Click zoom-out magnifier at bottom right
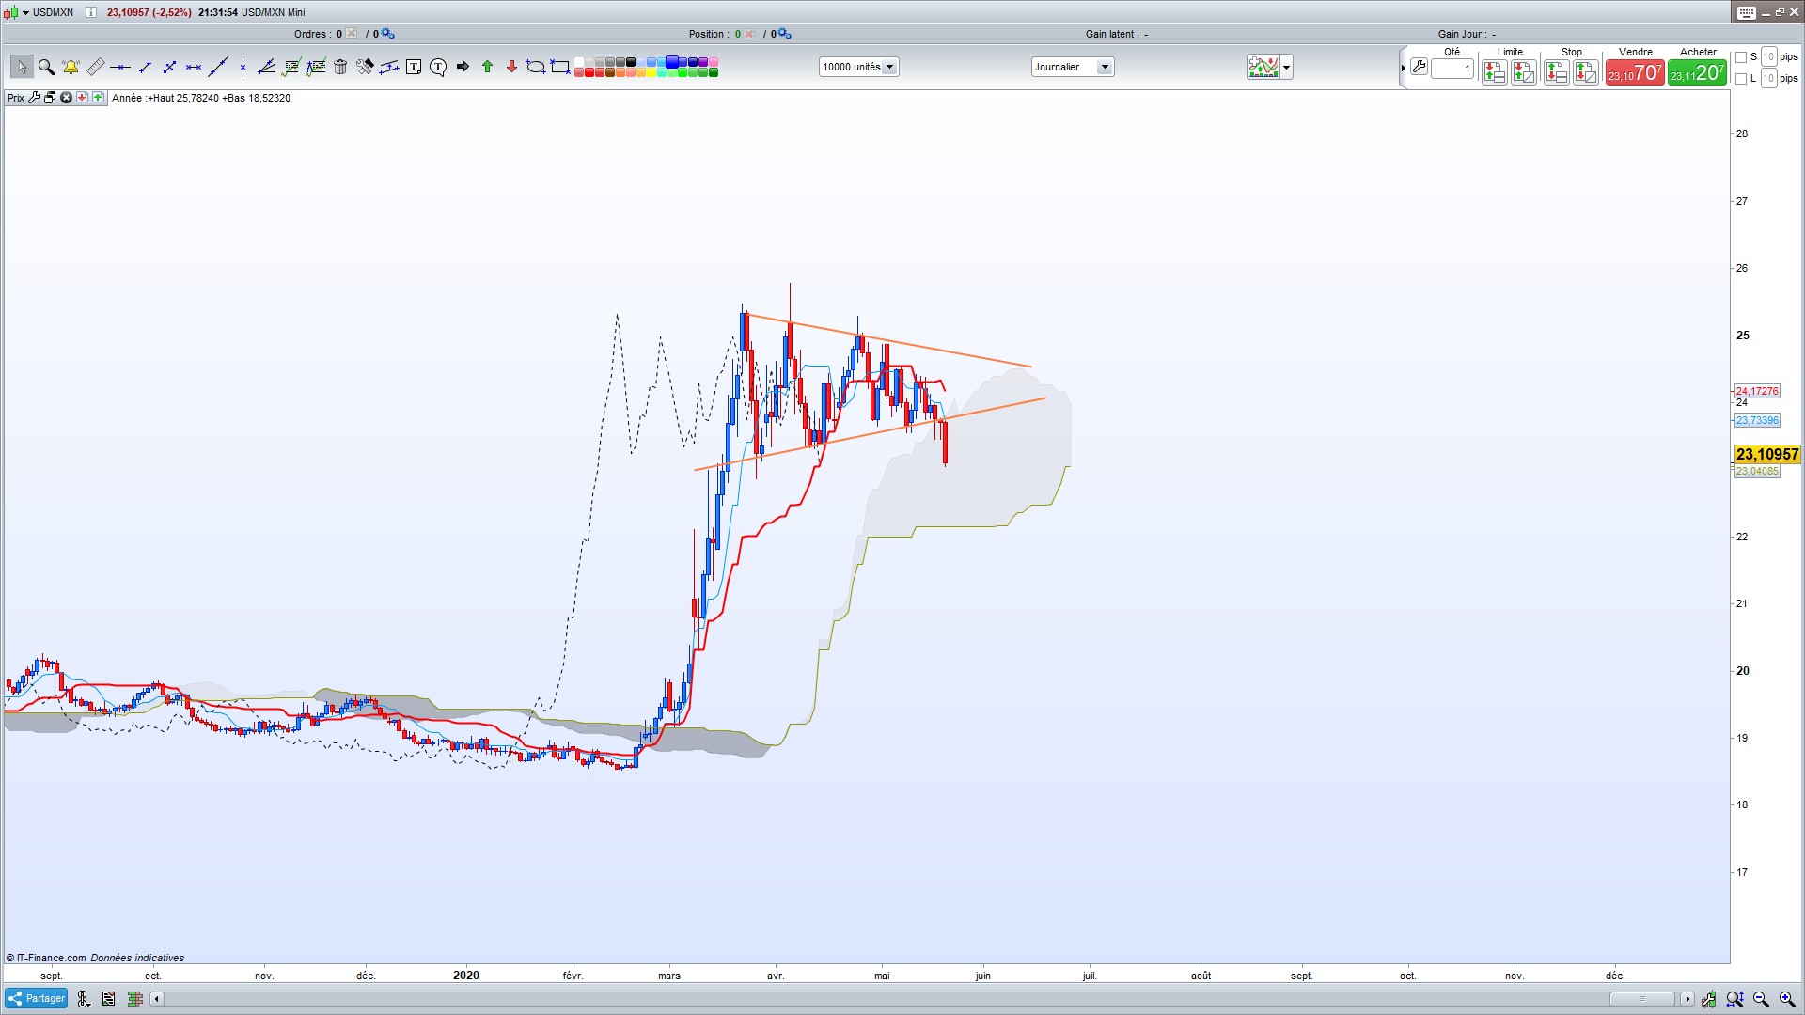This screenshot has height=1015, width=1805. pyautogui.click(x=1761, y=999)
